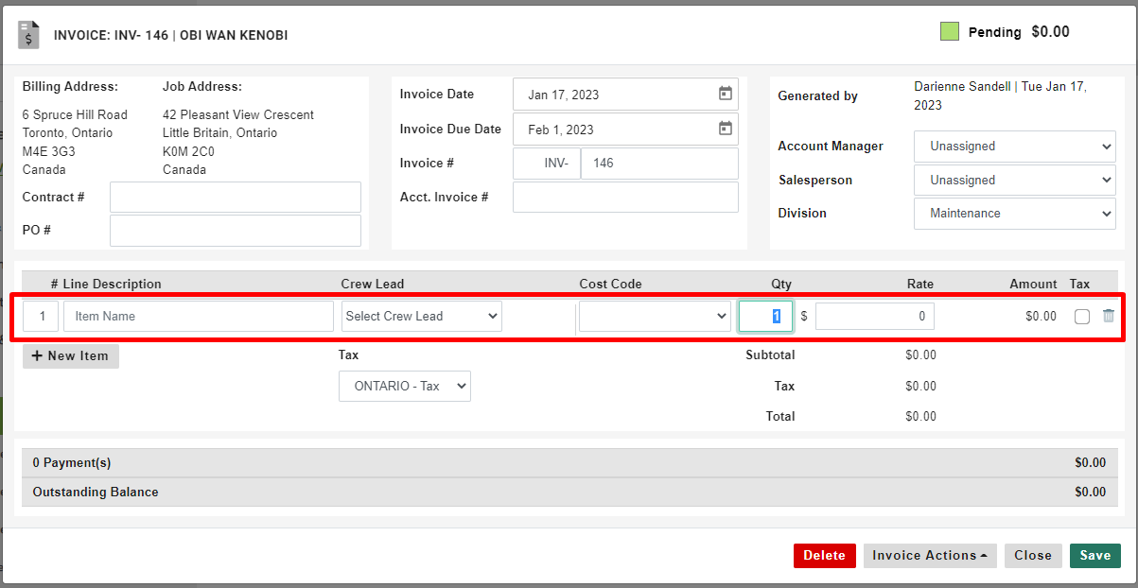Viewport: 1138px width, 588px height.
Task: Add a new line with New Item
Action: pyautogui.click(x=70, y=356)
